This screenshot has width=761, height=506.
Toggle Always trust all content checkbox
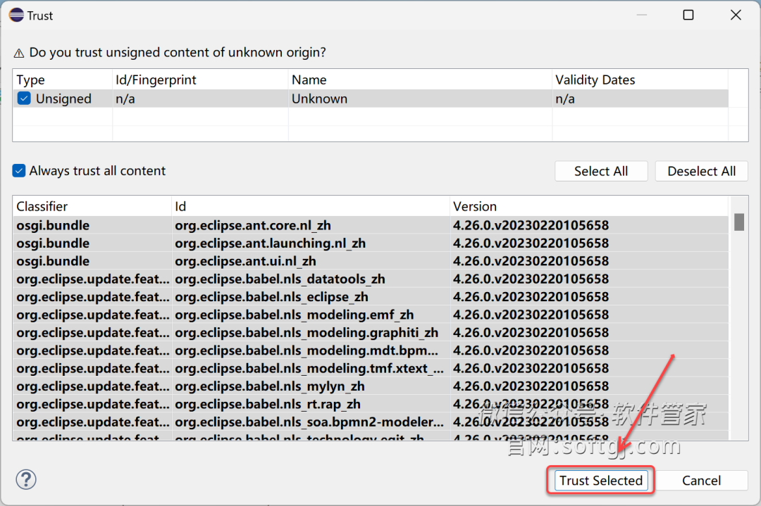19,170
